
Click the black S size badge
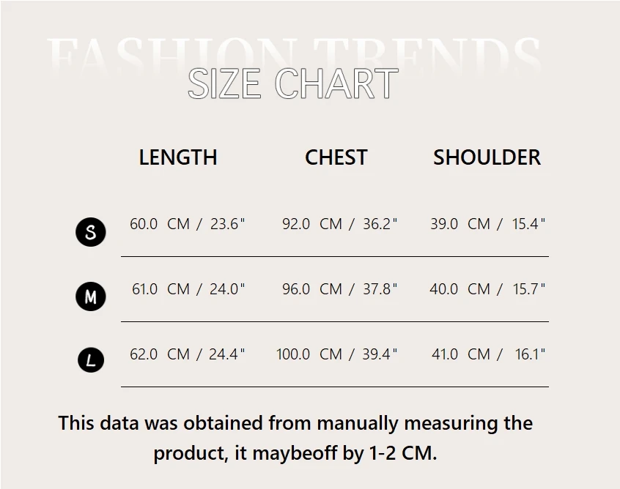pyautogui.click(x=91, y=233)
